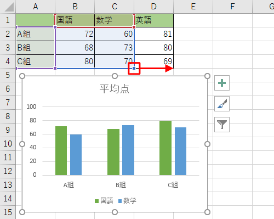Click the C組 category axis label
The image size is (274, 219).
click(x=173, y=185)
